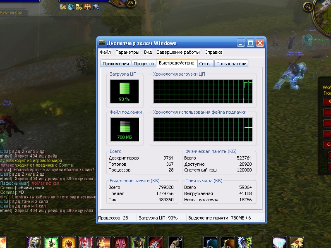This screenshot has height=248, width=331.
Task: Click status bar Загрузка ЦП: 93% entry
Action: coord(158,218)
